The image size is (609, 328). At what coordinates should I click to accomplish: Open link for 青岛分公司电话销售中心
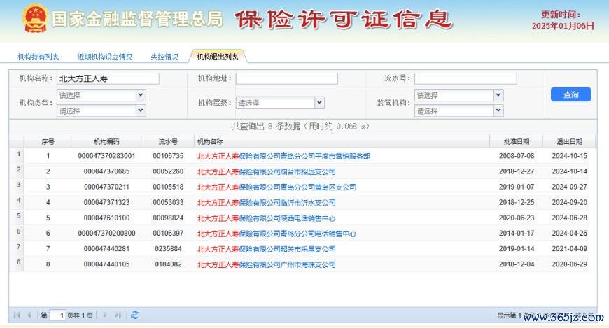[x=276, y=234]
